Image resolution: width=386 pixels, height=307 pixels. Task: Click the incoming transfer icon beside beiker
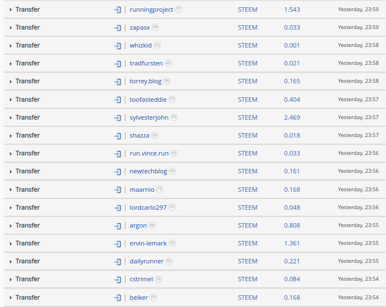coord(118,297)
